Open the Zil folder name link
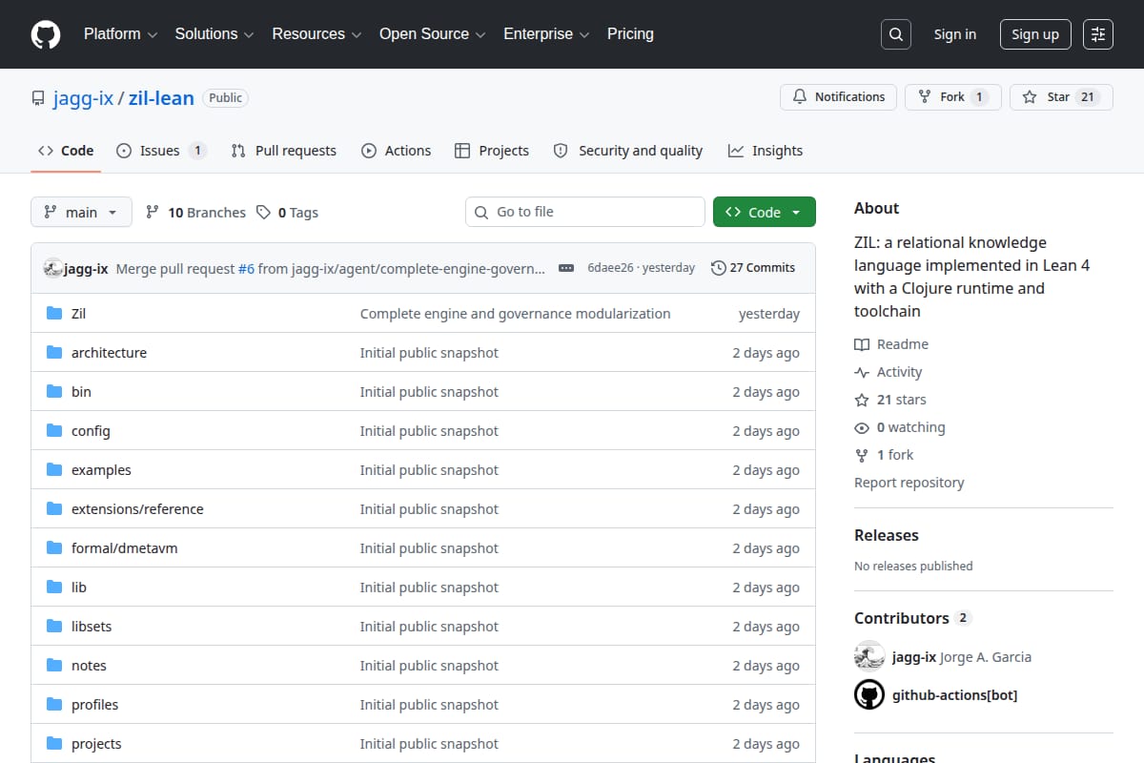Screen dimensions: 1144x763 pos(79,314)
